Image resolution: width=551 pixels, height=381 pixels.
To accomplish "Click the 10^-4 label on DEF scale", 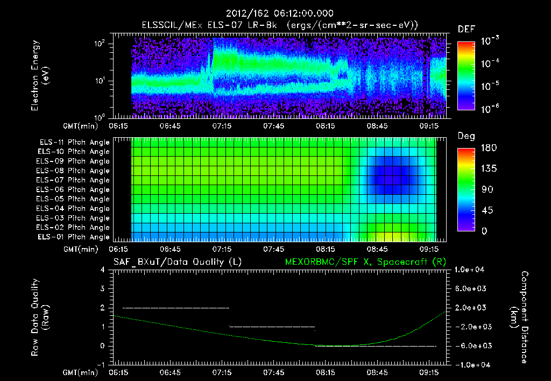I will [x=490, y=63].
